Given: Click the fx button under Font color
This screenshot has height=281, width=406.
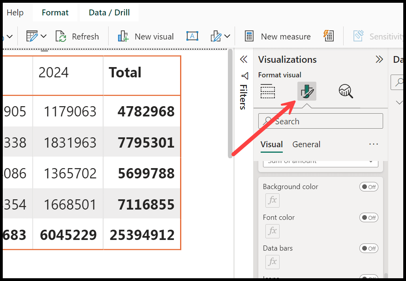Looking at the screenshot, I should pyautogui.click(x=273, y=231).
